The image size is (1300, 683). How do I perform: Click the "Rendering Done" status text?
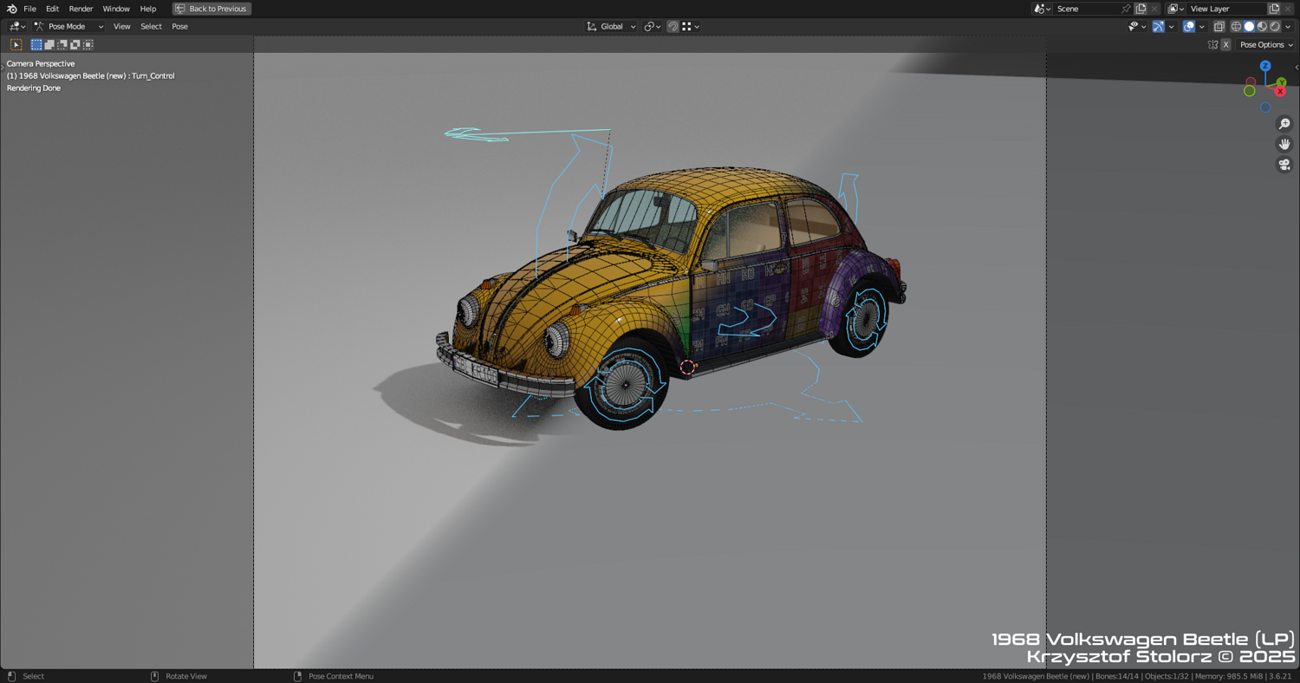(34, 88)
